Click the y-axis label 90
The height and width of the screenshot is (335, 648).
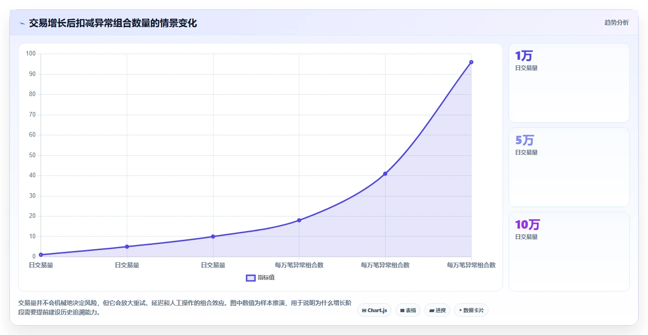click(x=32, y=74)
